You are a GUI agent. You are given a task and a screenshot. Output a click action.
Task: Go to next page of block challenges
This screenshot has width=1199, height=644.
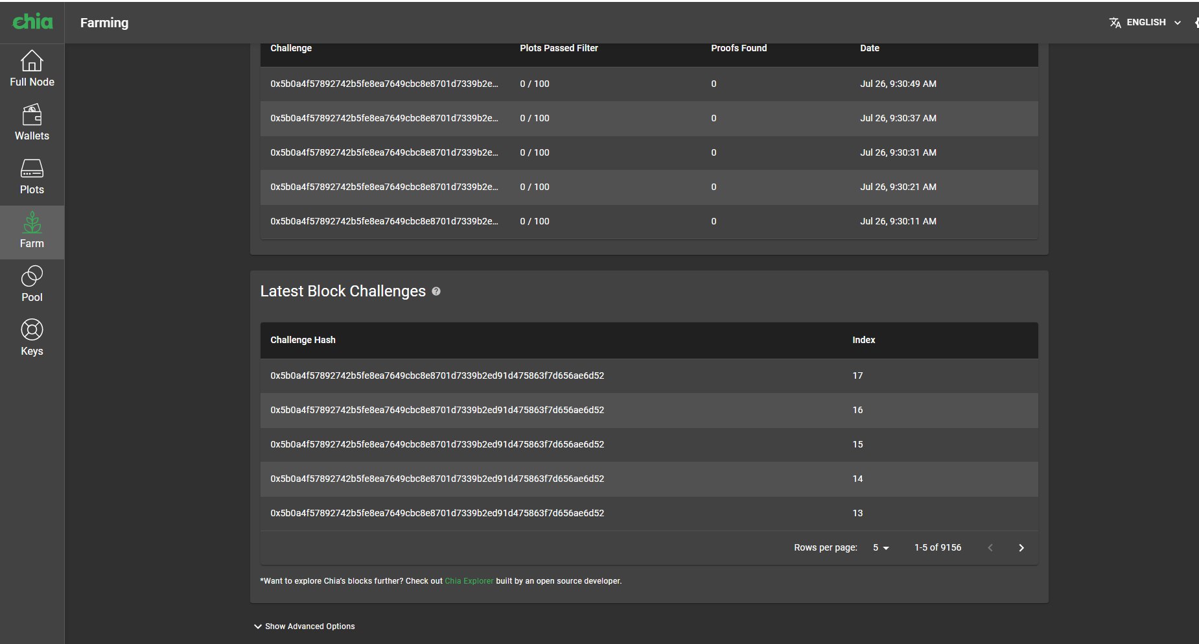tap(1021, 548)
